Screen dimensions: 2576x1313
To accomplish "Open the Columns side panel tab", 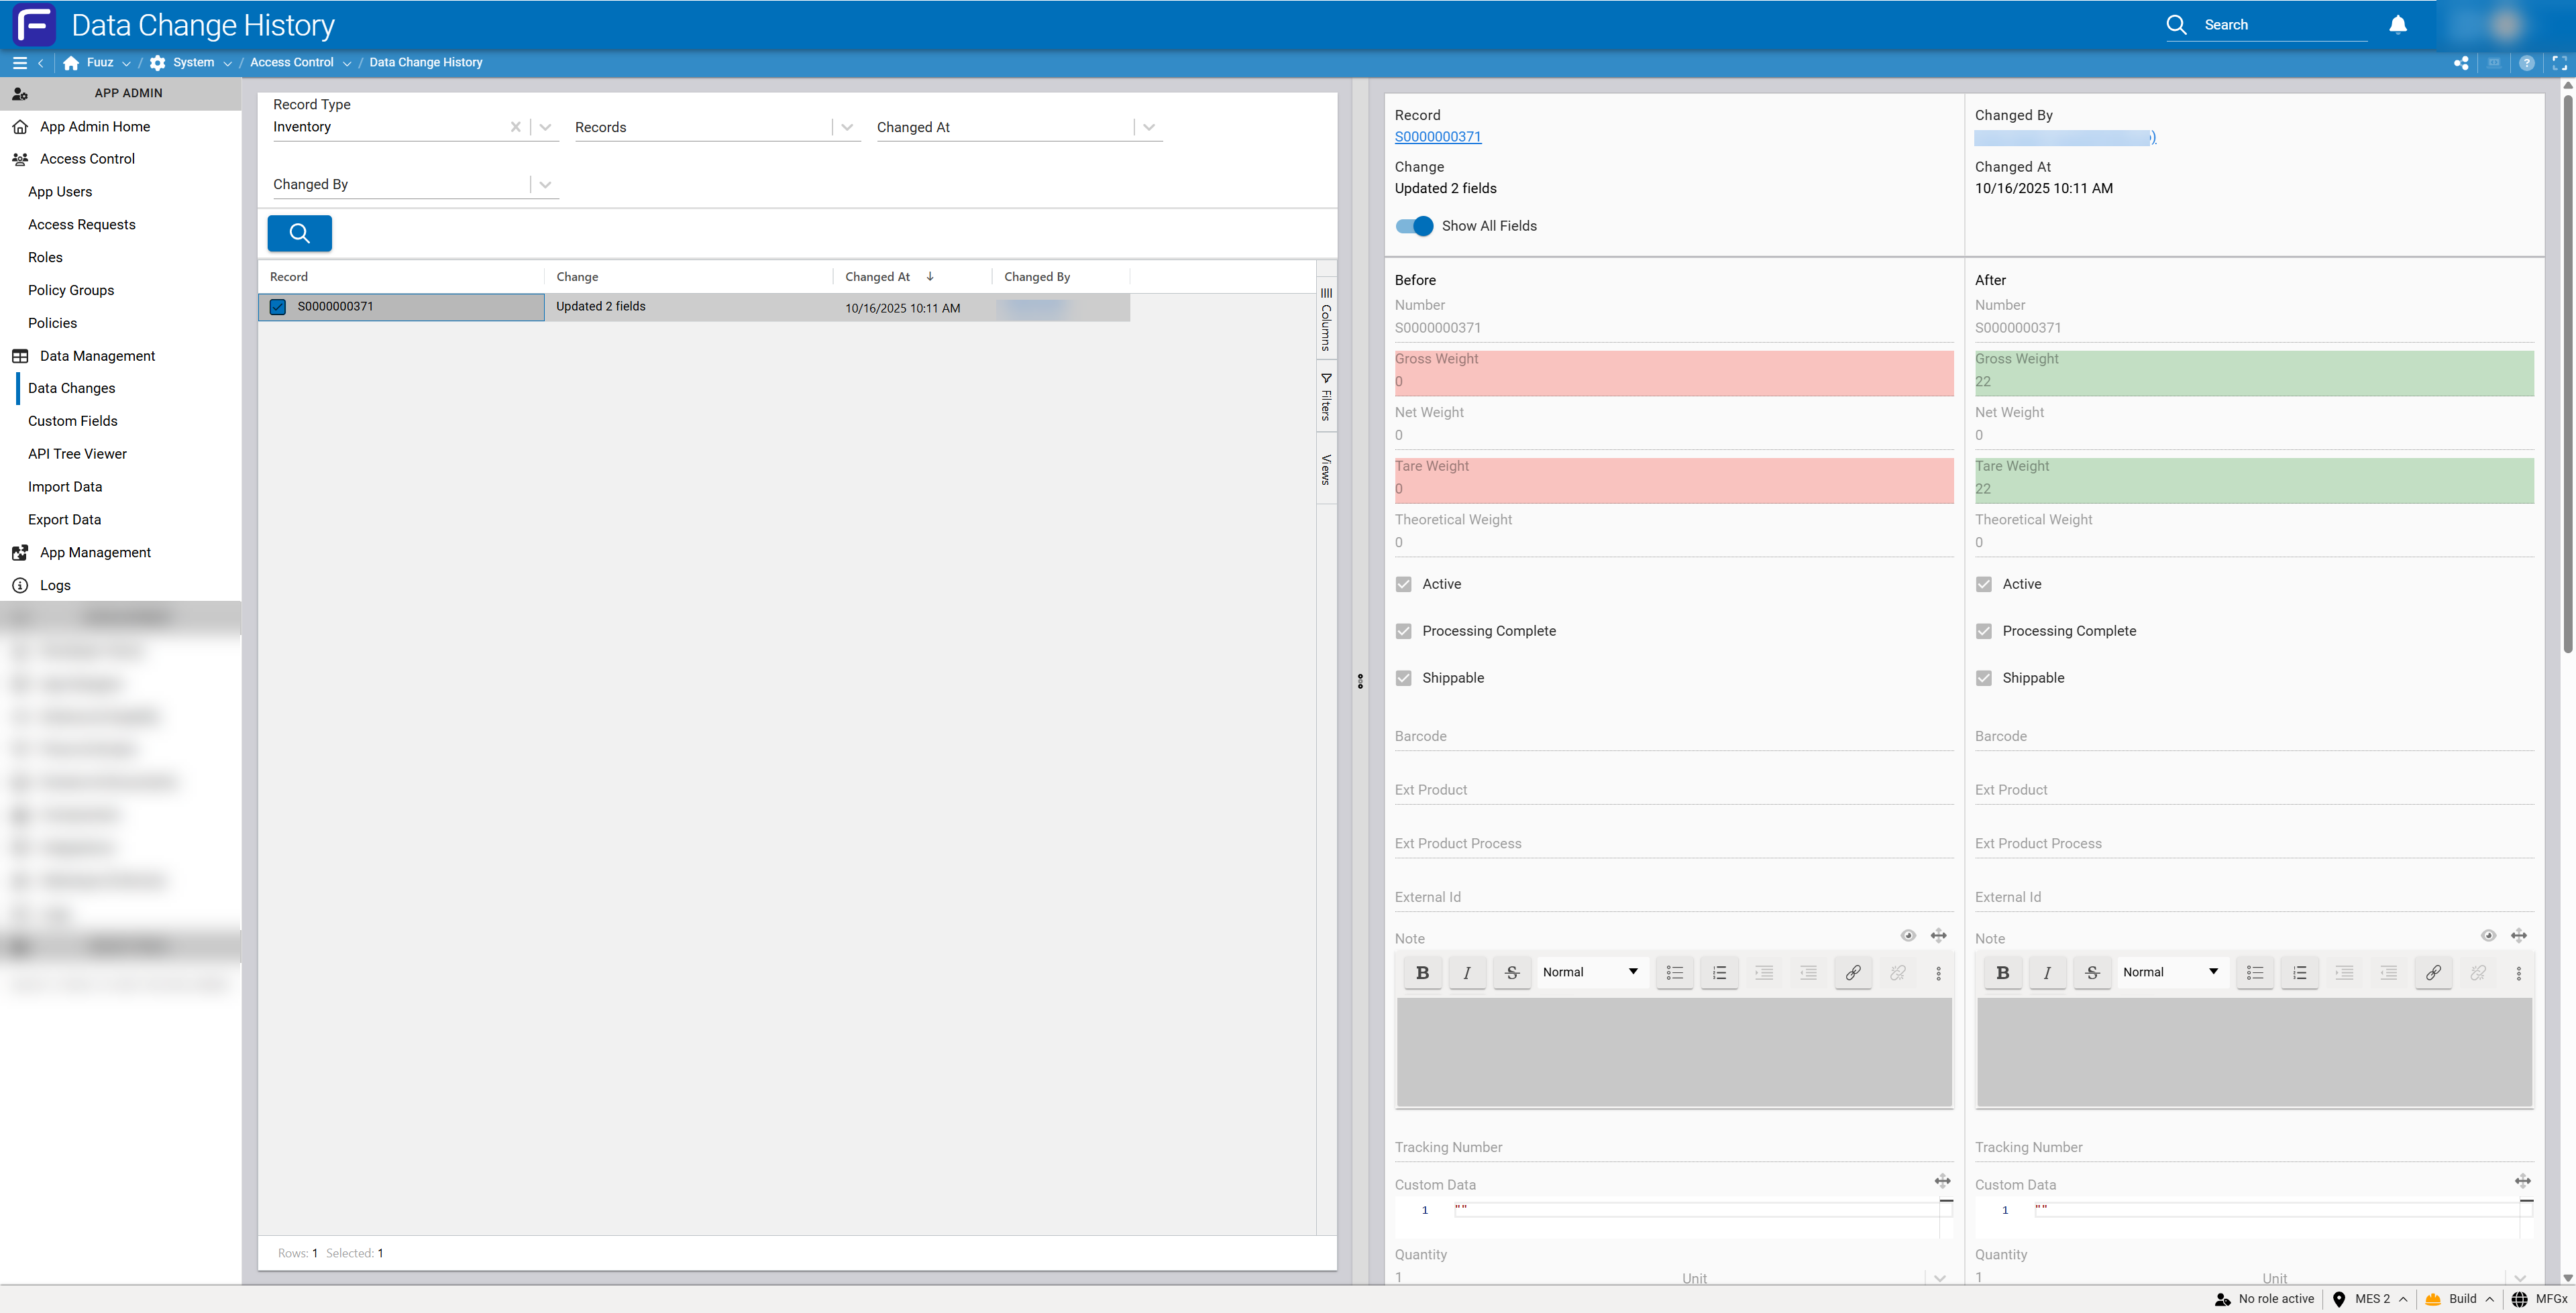I will (1326, 320).
